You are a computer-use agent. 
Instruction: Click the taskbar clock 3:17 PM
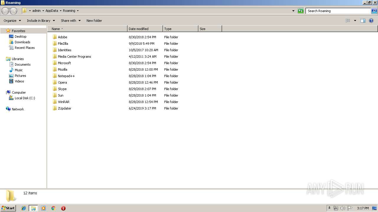coord(363,208)
